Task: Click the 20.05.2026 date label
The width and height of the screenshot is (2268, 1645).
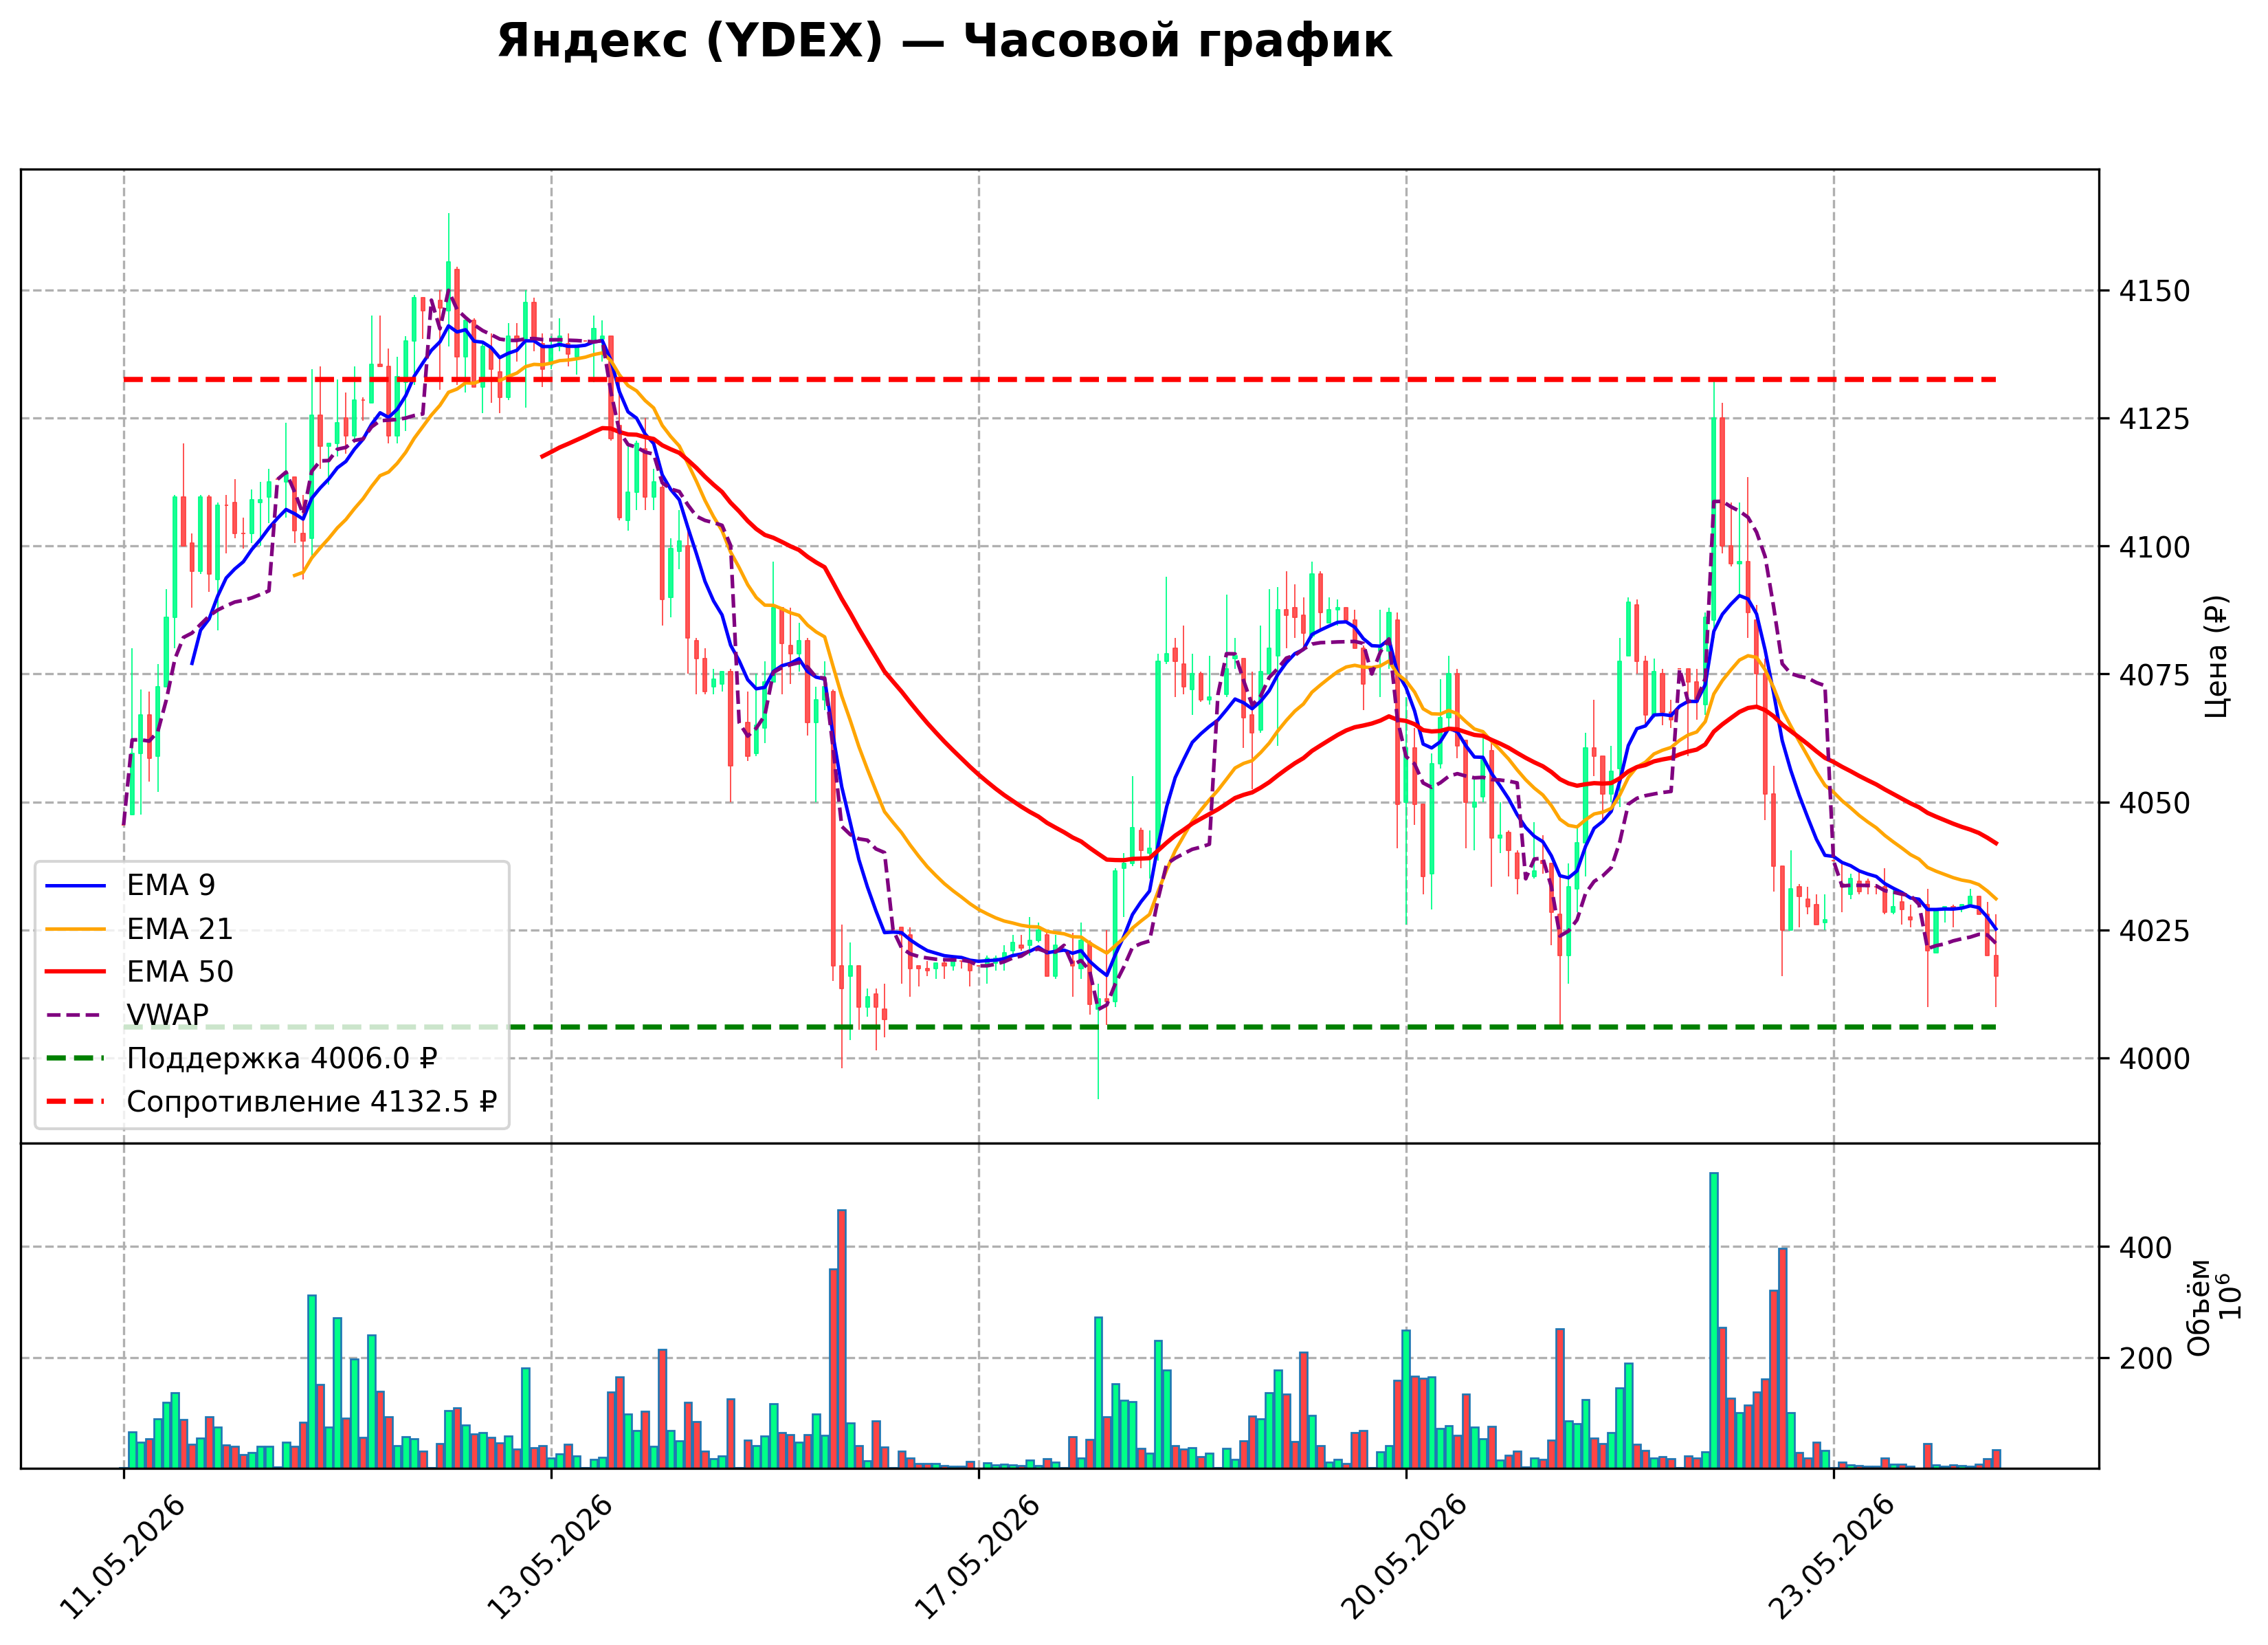Action: click(x=1404, y=1557)
